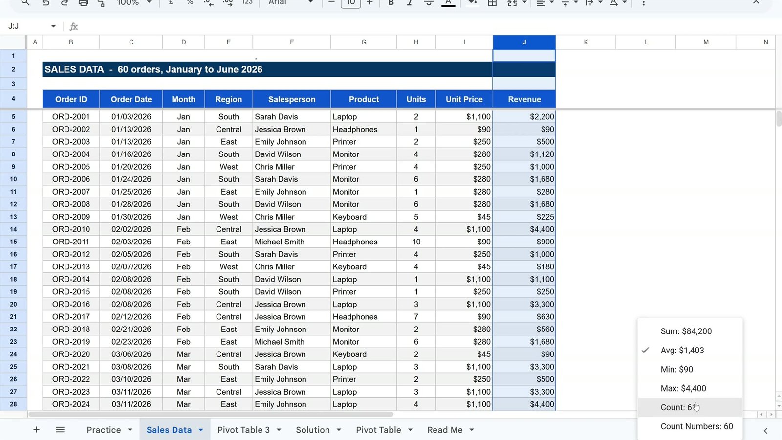Expand the zoom level dropdown
The image size is (782, 440).
149,2
